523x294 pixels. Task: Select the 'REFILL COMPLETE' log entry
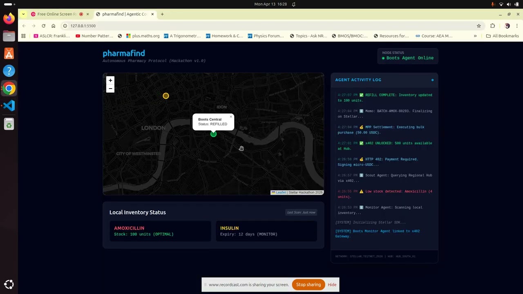pyautogui.click(x=385, y=98)
